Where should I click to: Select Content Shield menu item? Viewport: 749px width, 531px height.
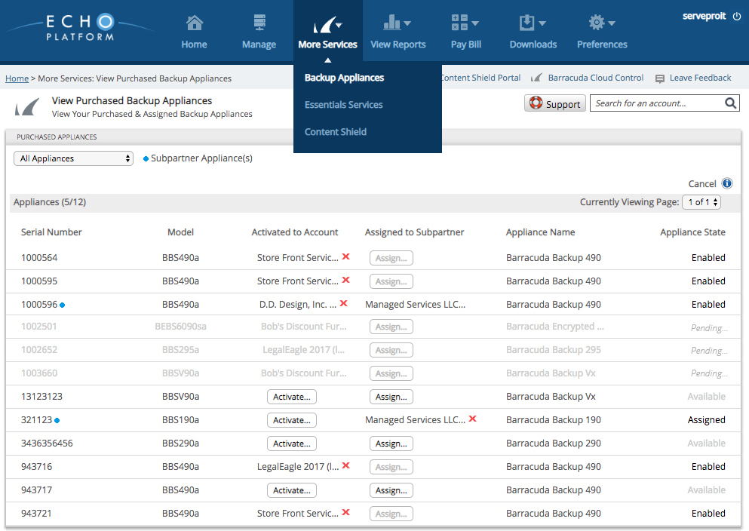[x=336, y=132]
